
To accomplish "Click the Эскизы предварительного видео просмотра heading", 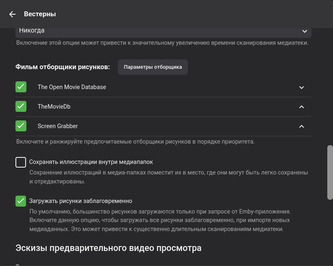I will tap(108, 248).
